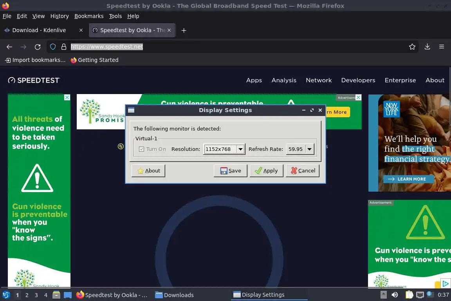The height and width of the screenshot is (301, 451).
Task: Open the Analysis link in Speedtest nav
Action: [x=284, y=80]
